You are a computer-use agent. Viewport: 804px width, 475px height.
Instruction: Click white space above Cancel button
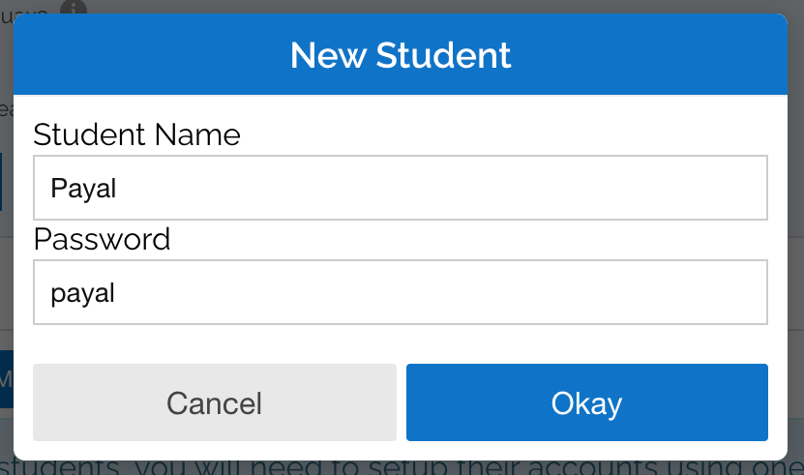(215, 344)
